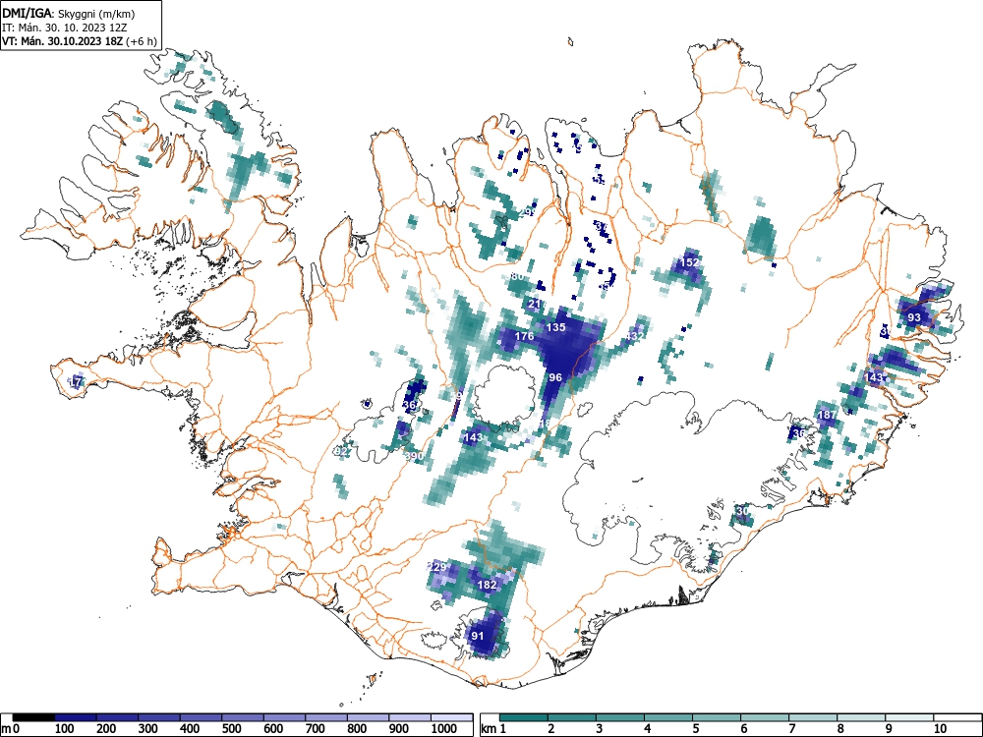This screenshot has width=983, height=737.
Task: Click the "m 0" label starting the metre scale
Action: (x=11, y=729)
